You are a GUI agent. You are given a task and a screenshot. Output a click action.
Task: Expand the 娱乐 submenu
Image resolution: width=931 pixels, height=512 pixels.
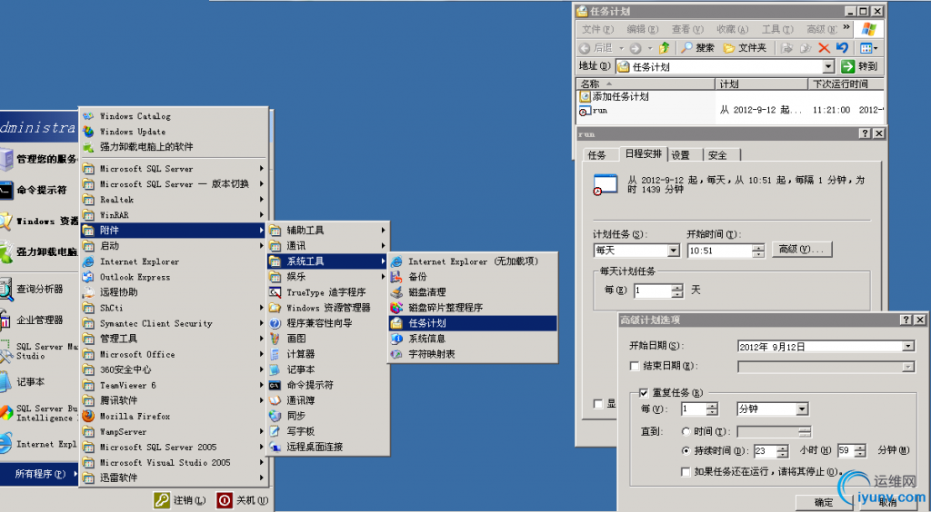pyautogui.click(x=328, y=277)
